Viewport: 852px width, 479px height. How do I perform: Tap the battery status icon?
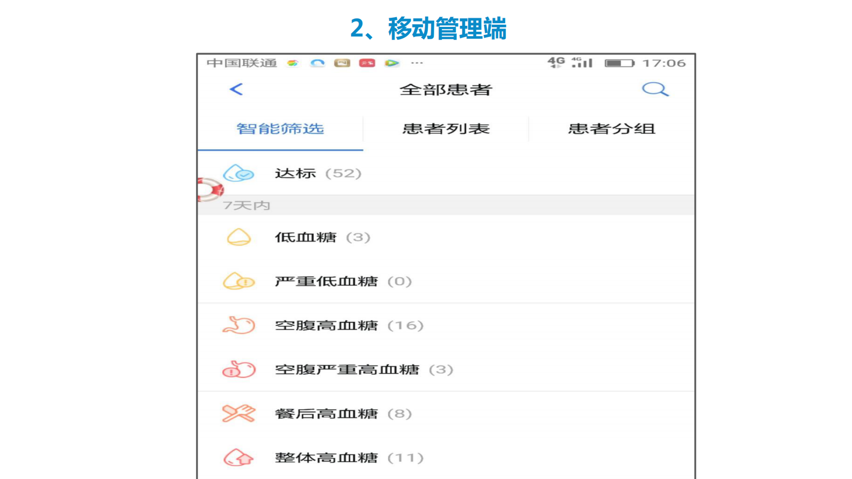pos(620,63)
